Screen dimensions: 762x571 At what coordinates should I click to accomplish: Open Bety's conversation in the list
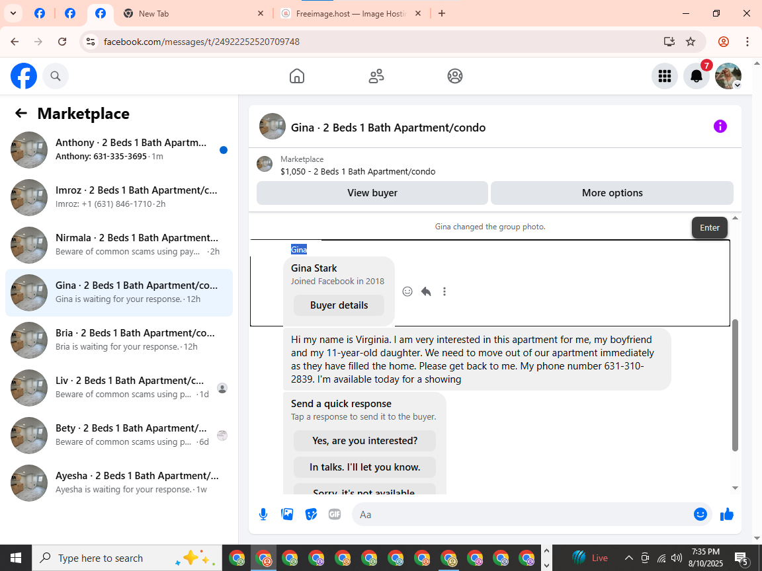(x=119, y=436)
